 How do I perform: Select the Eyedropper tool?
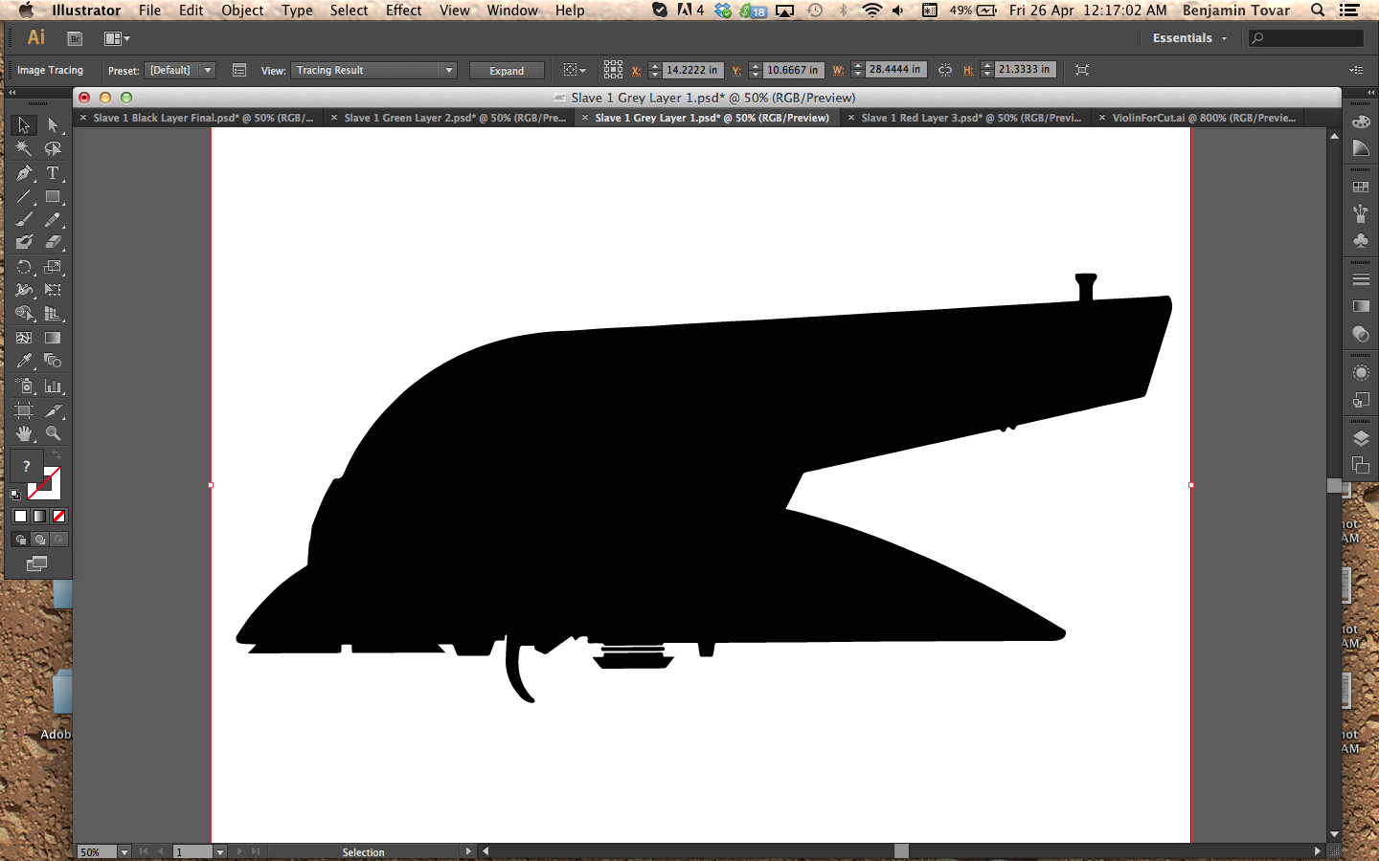coord(24,361)
